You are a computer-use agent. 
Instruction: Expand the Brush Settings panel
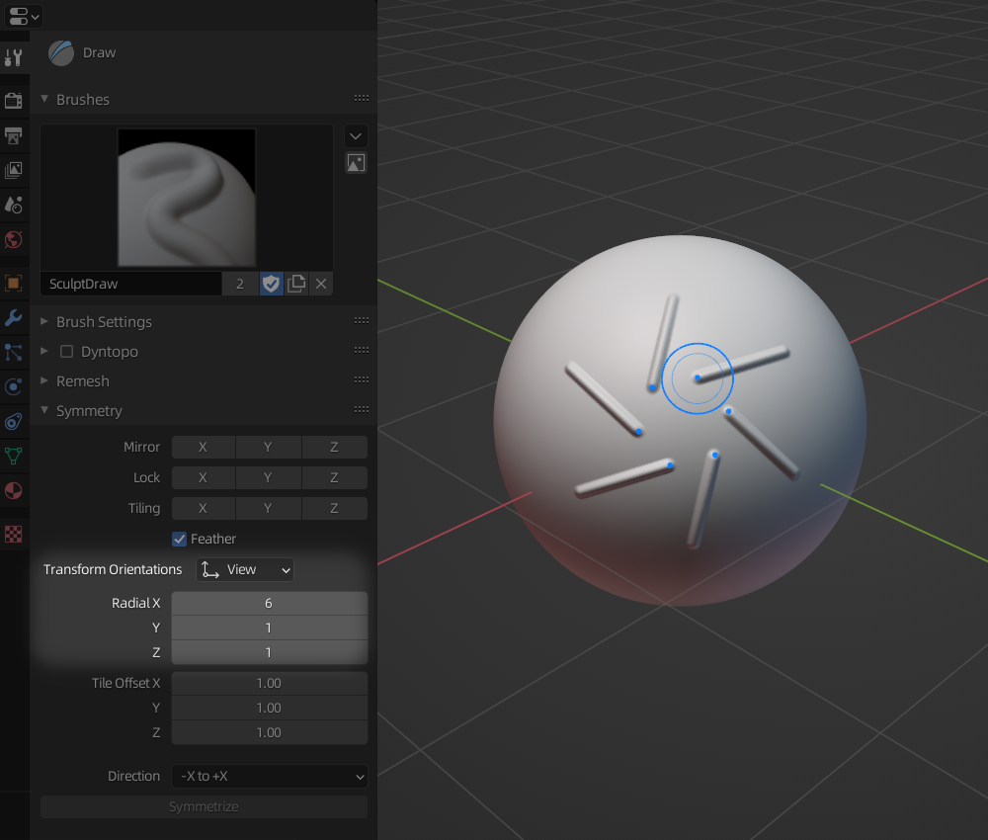pyautogui.click(x=44, y=321)
